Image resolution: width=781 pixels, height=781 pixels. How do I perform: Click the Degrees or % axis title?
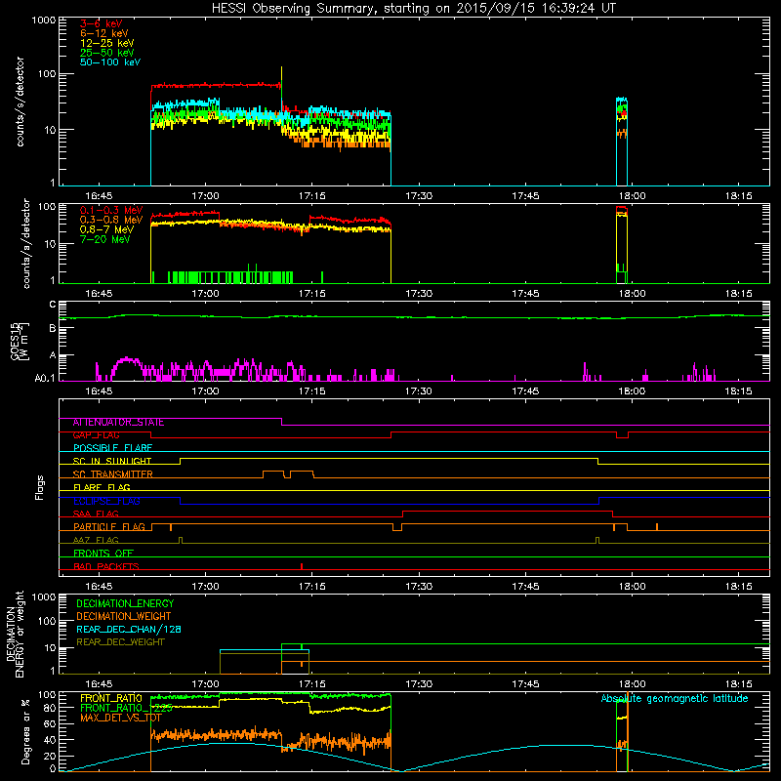25,731
